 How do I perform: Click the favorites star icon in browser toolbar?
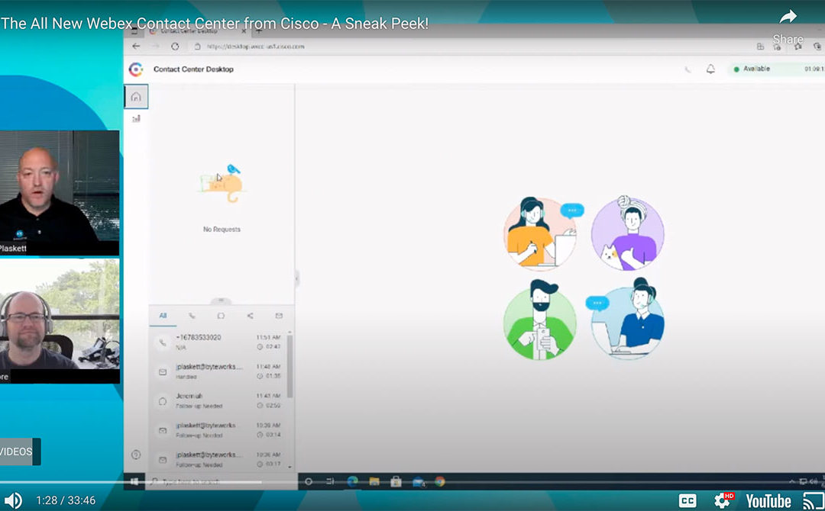(x=797, y=47)
